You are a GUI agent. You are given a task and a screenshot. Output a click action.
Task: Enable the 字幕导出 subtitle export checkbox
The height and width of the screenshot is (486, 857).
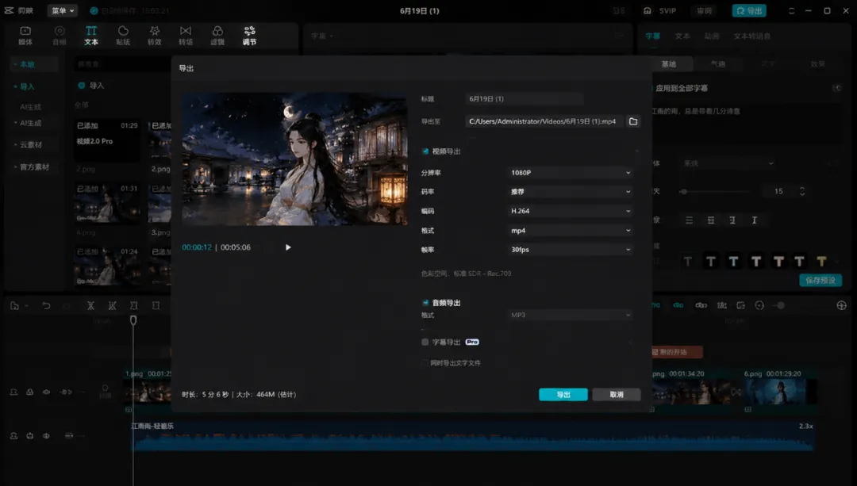point(425,342)
